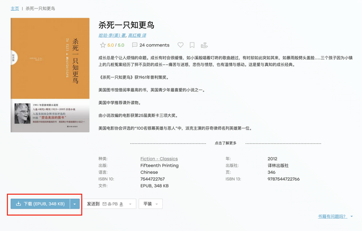Open the 发送到 send-to dropdown
The image size is (362, 231).
click(109, 204)
